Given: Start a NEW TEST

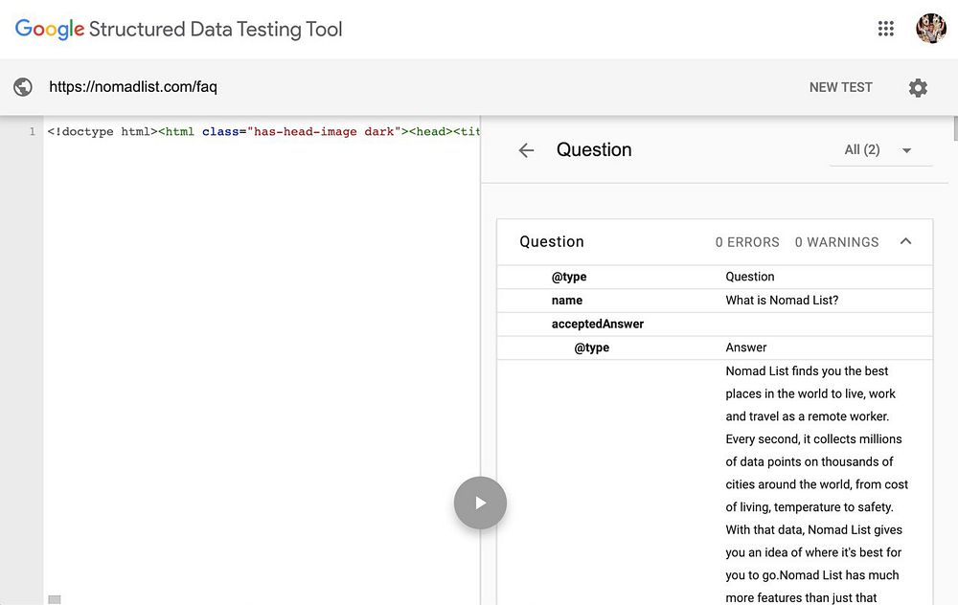Looking at the screenshot, I should 840,87.
